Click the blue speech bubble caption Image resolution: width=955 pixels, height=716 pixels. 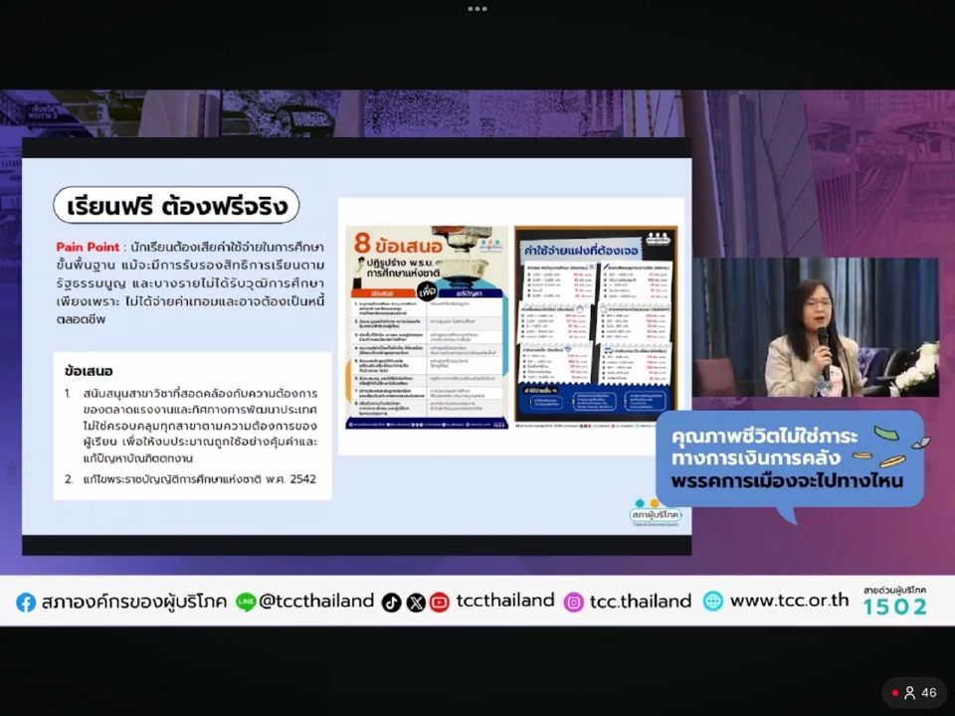(786, 458)
